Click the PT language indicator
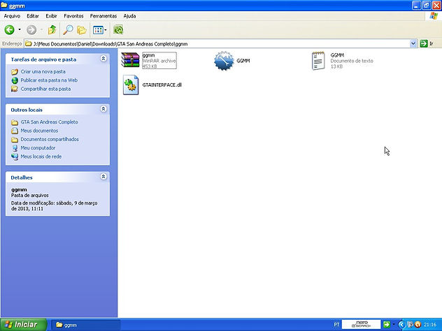The height and width of the screenshot is (331, 442). click(336, 325)
